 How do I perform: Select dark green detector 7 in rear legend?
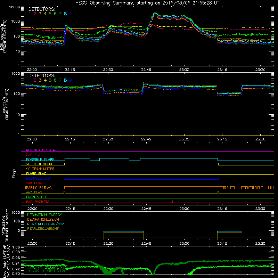click(60, 80)
